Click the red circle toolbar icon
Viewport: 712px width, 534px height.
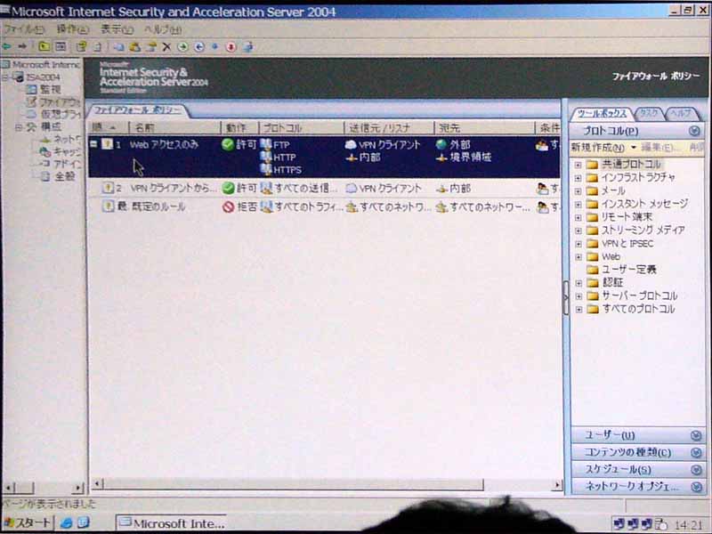coord(231,47)
